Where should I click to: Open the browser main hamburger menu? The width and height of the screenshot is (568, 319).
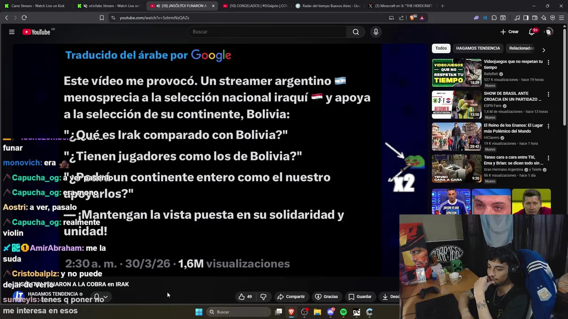point(562,18)
